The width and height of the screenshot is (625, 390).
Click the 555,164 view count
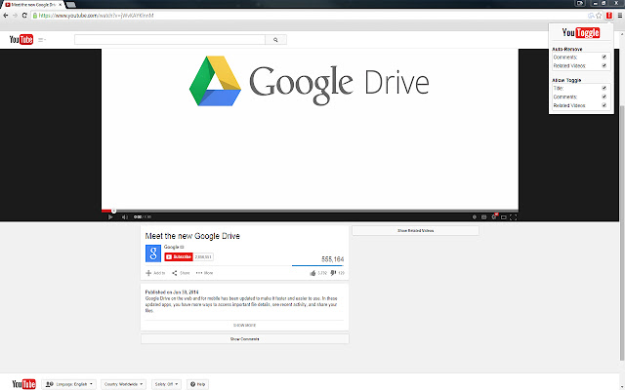(332, 259)
